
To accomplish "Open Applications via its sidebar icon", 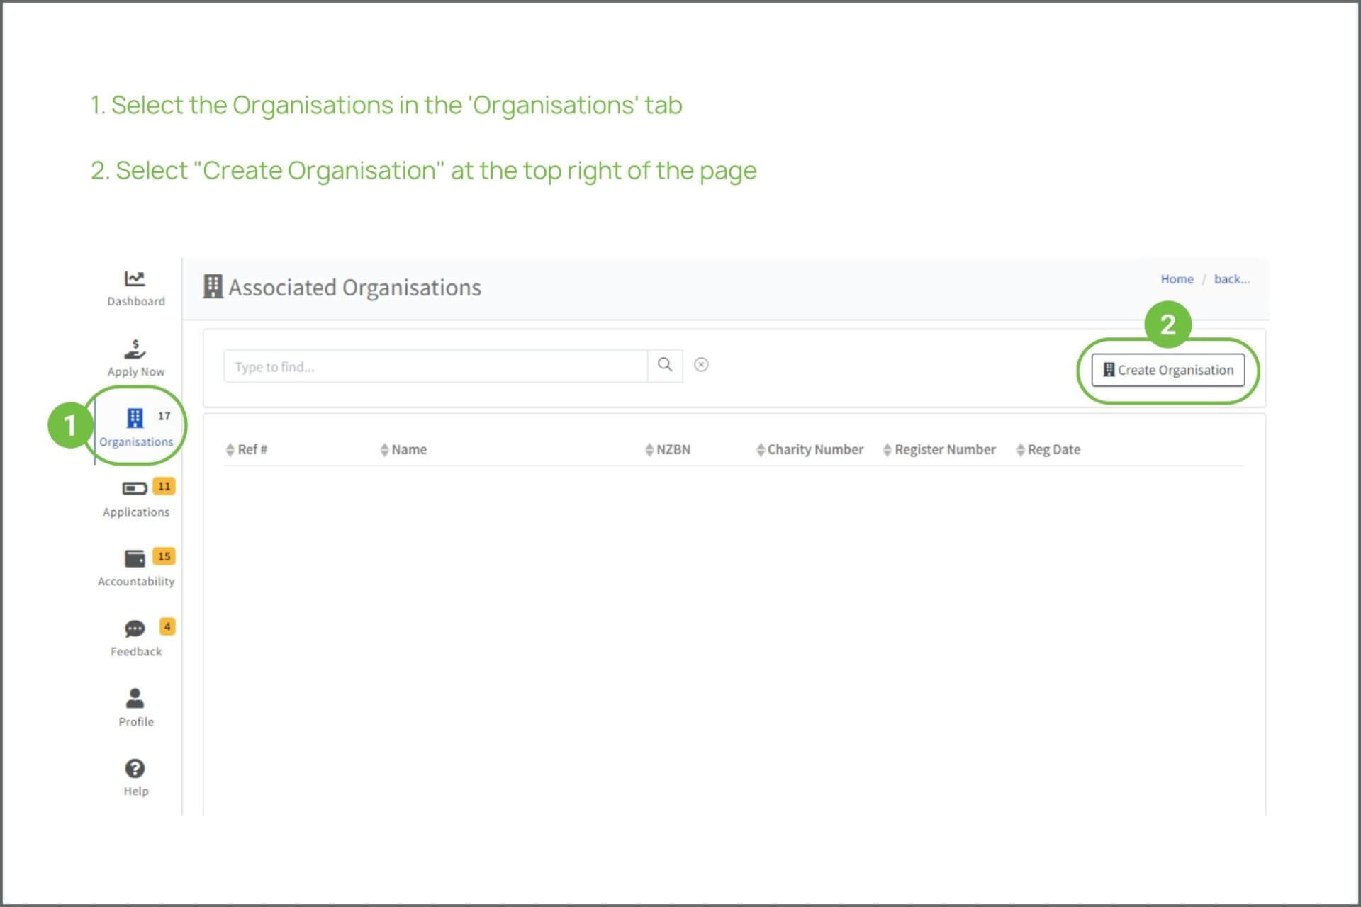I will [x=135, y=488].
